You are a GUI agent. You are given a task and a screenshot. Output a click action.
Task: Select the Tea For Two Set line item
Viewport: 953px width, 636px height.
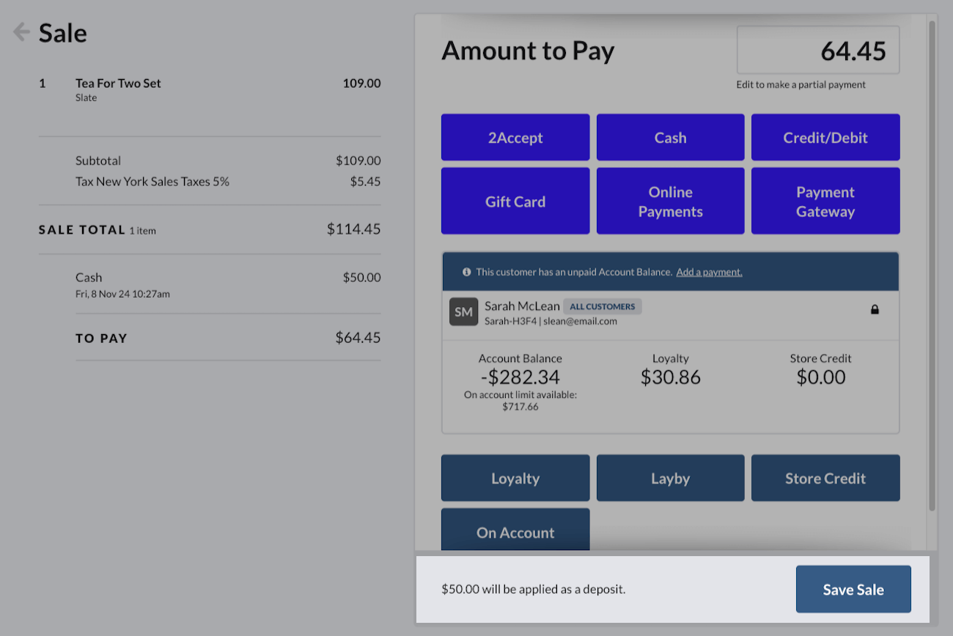pyautogui.click(x=118, y=84)
